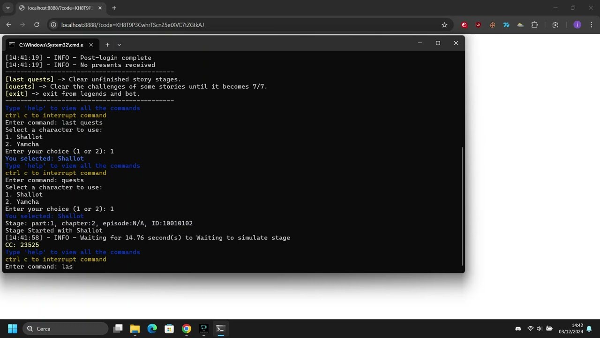Open the cloud extension icon in Chrome toolbar
600x338 pixels.
(520, 25)
